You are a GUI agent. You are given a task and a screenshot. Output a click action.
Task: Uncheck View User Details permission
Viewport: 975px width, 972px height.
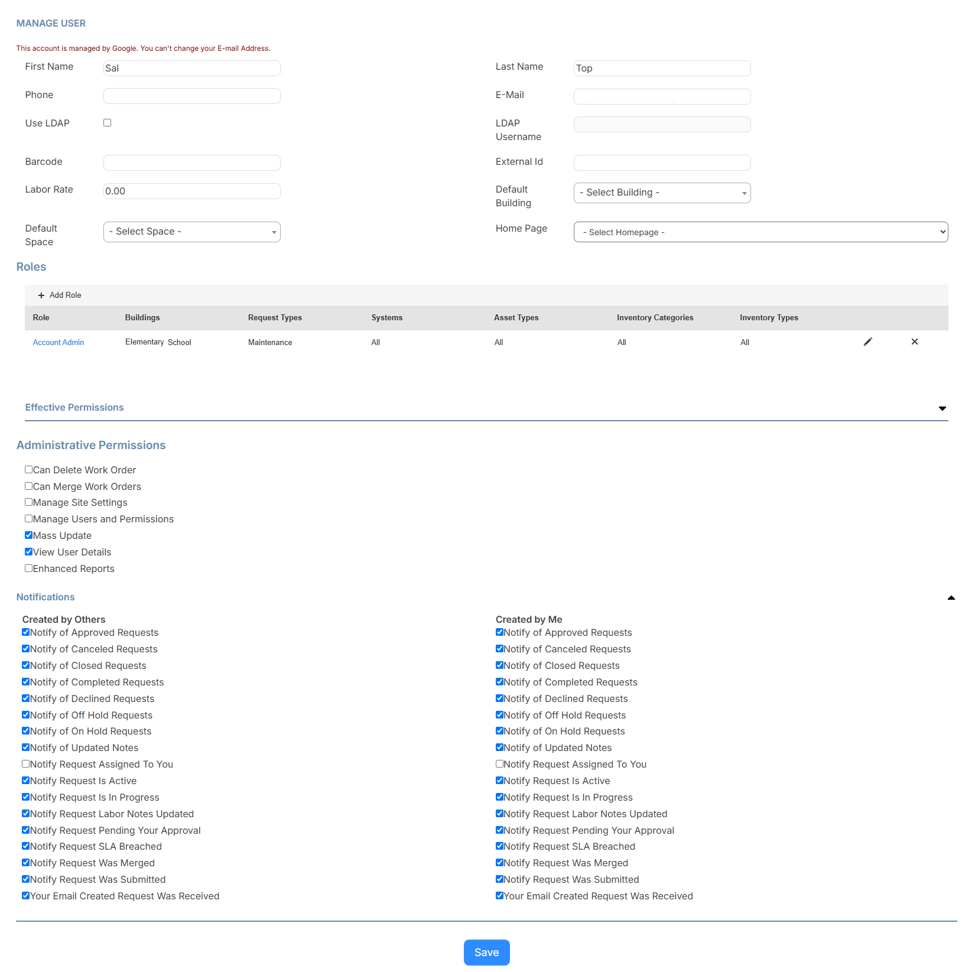28,551
